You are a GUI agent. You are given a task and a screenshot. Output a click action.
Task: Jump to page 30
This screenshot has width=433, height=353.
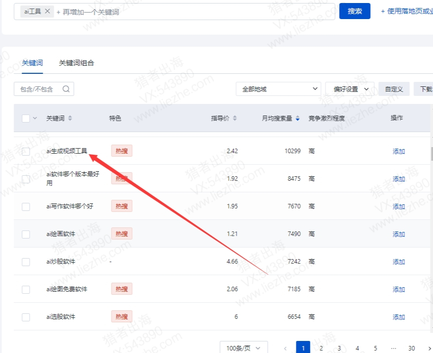[x=411, y=348]
